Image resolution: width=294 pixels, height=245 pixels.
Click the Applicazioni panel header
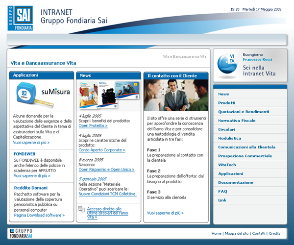[42, 75]
